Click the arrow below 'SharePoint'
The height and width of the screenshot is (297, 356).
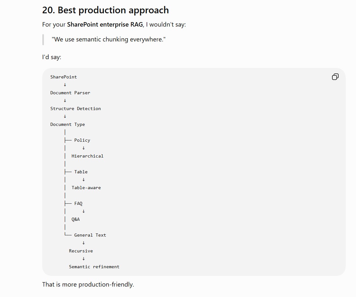point(65,85)
